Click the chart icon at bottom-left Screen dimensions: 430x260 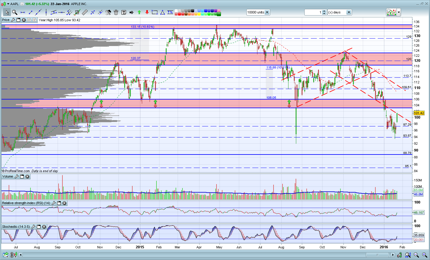click(5, 255)
